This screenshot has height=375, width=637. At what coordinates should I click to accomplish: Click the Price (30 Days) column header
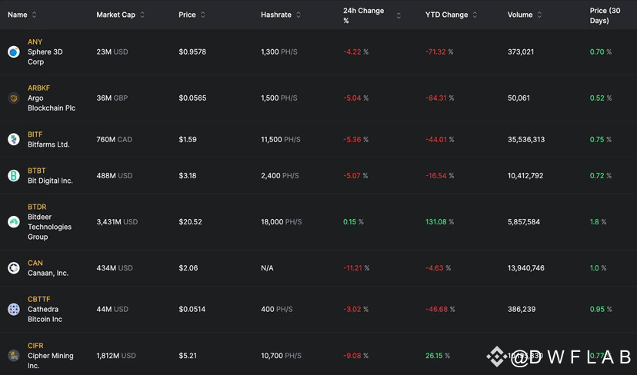(x=605, y=15)
